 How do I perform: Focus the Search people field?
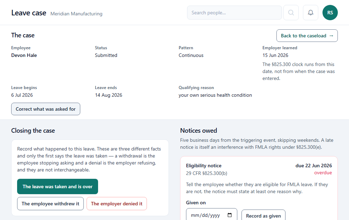tap(235, 13)
